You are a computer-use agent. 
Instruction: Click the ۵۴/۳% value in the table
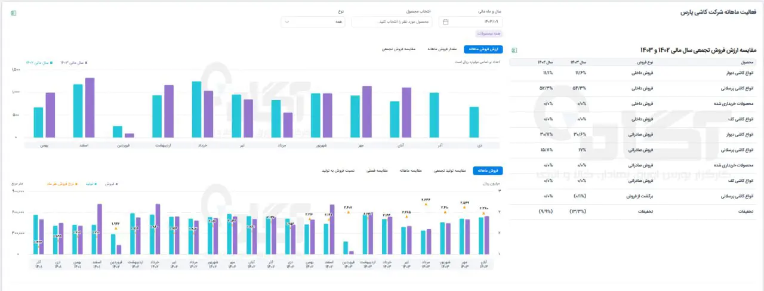click(581, 88)
